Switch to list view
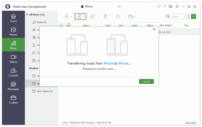The height and width of the screenshot is (127, 202). click(194, 17)
